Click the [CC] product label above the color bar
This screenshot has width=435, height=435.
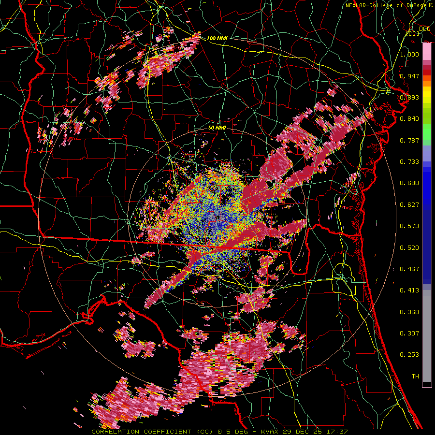[x=413, y=33]
